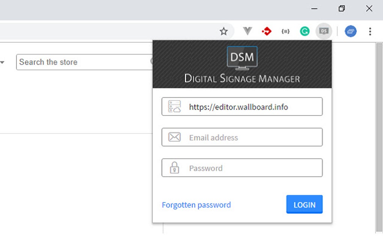Screen dimensions: 383x240
Task: Click the Email address input field
Action: click(242, 137)
